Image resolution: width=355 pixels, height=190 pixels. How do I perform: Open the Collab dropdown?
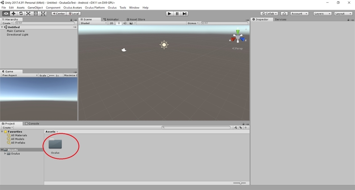269,13
